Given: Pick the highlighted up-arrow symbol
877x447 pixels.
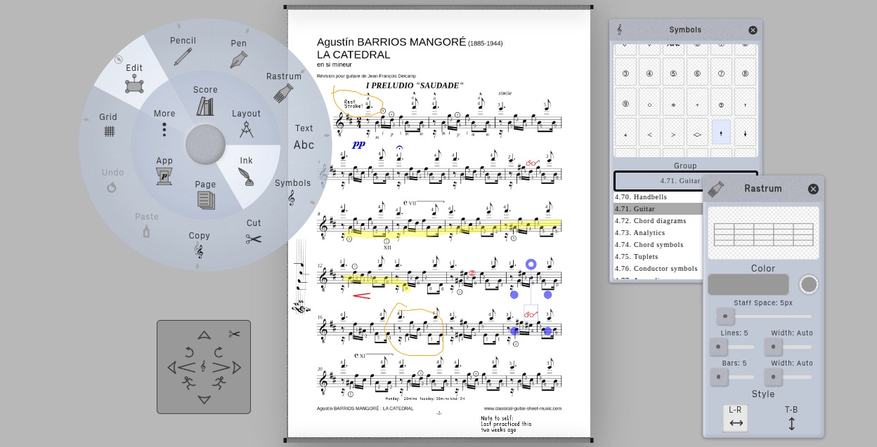Looking at the screenshot, I should coord(721,133).
